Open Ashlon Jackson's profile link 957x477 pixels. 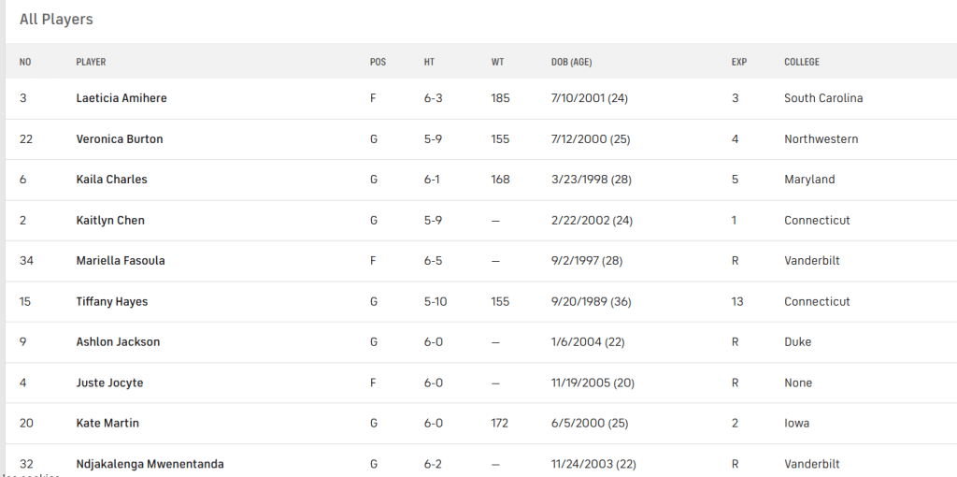tap(118, 342)
